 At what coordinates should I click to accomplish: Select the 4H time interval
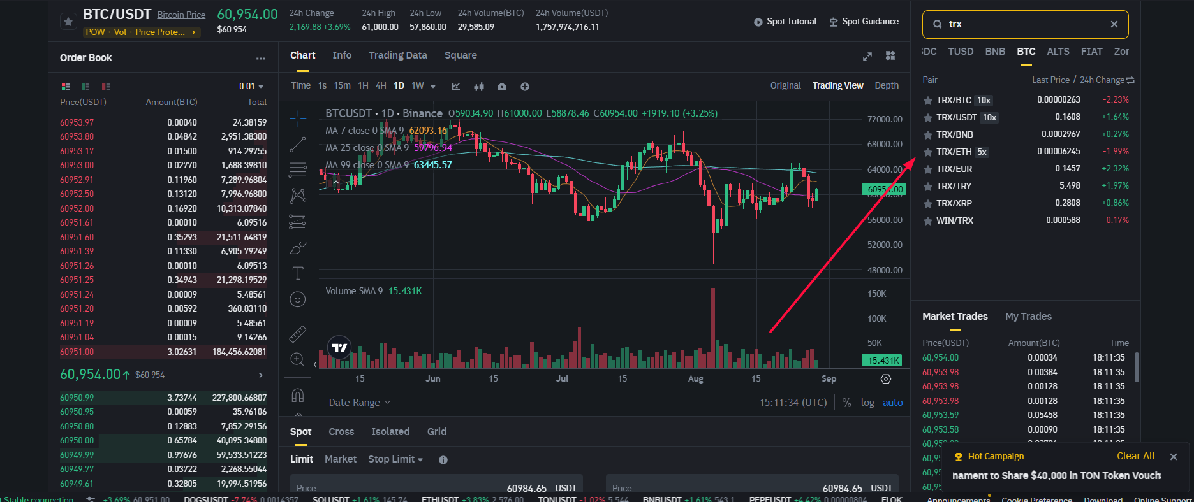381,86
